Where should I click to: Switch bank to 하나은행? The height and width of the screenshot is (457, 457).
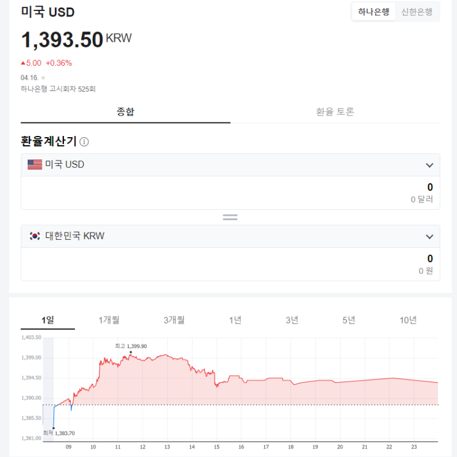[373, 12]
